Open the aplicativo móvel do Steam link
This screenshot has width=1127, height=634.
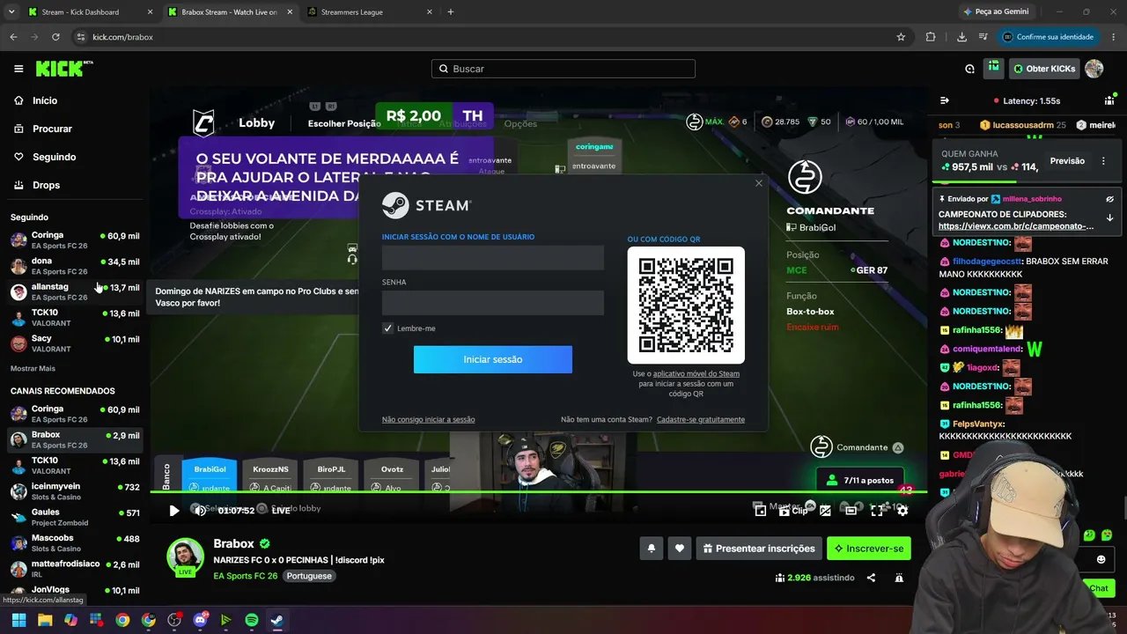click(696, 373)
